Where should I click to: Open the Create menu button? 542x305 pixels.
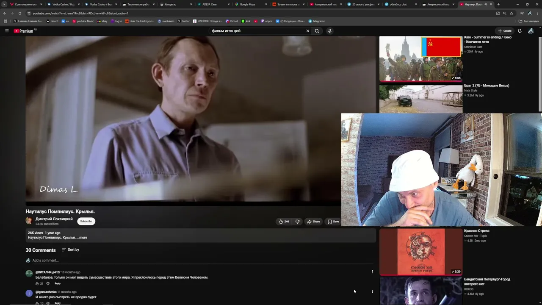point(505,31)
